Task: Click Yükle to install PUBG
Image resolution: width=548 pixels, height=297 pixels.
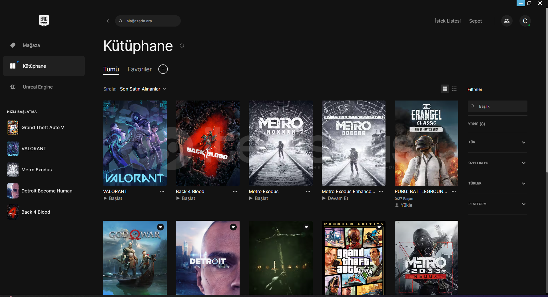Action: pyautogui.click(x=404, y=205)
